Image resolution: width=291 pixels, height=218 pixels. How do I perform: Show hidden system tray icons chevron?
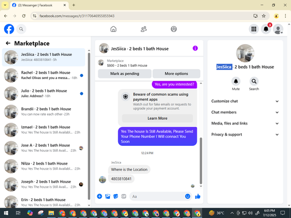click(232, 213)
